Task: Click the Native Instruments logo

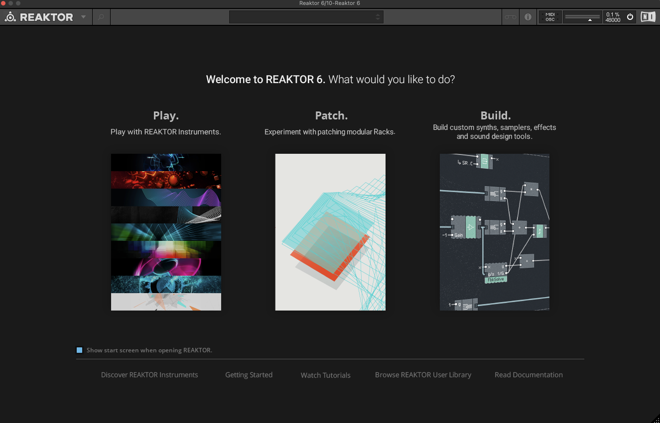Action: tap(648, 16)
